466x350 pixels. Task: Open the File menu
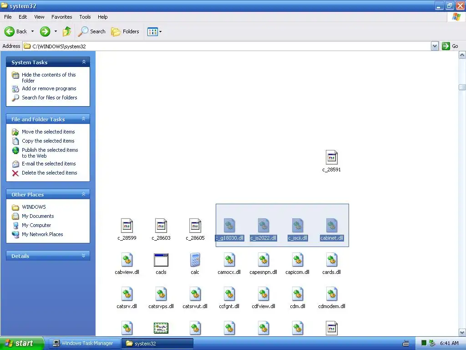[x=8, y=17]
